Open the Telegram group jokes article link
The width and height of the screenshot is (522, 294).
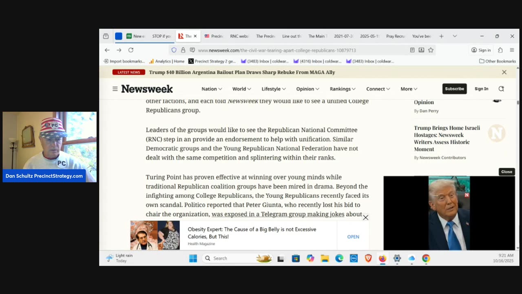point(278,214)
